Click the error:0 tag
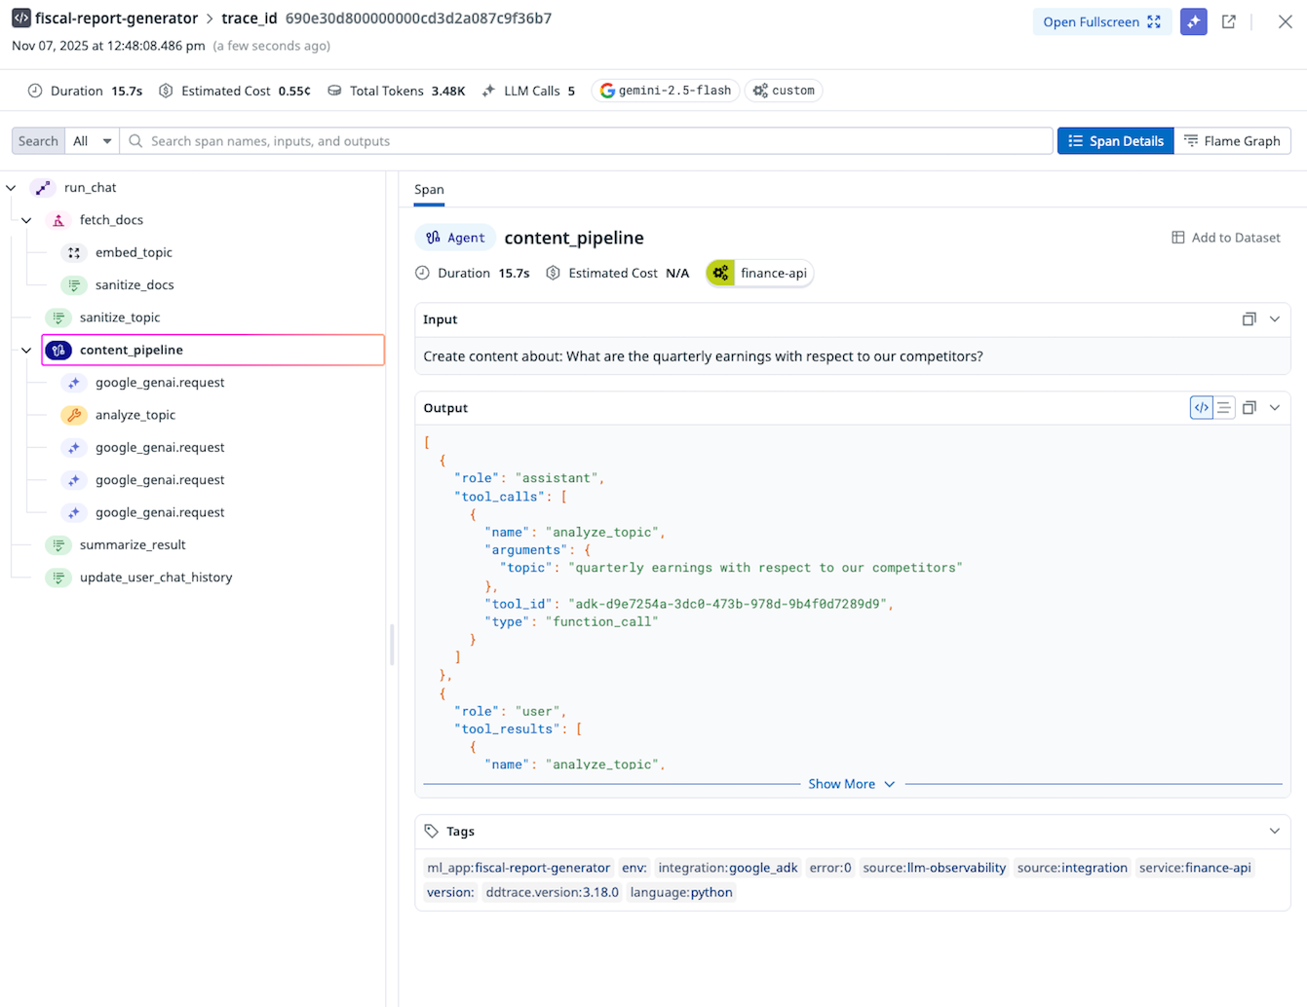Image resolution: width=1307 pixels, height=1007 pixels. click(830, 868)
